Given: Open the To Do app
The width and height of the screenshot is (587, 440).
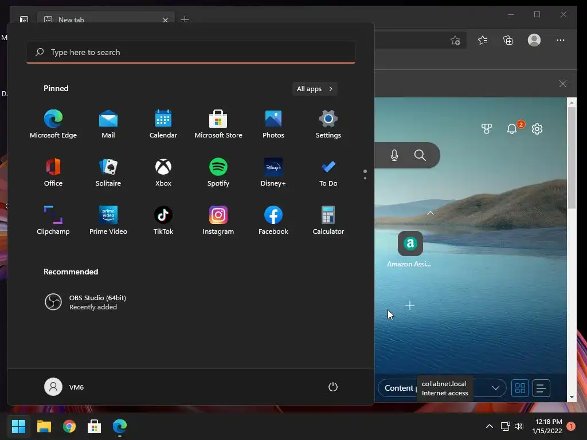Looking at the screenshot, I should (328, 172).
